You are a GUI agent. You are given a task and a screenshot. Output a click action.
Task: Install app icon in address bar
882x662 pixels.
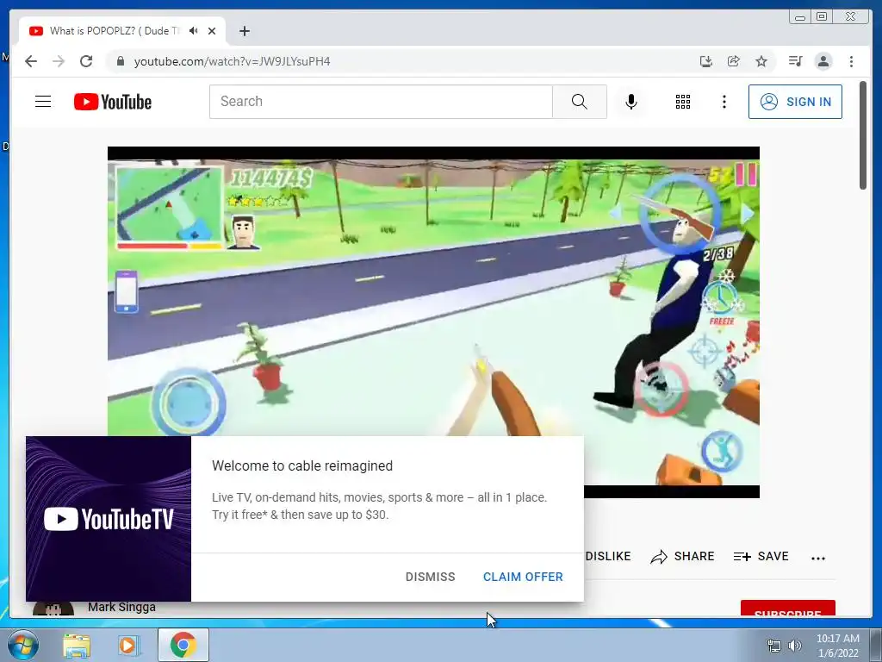[x=706, y=61]
